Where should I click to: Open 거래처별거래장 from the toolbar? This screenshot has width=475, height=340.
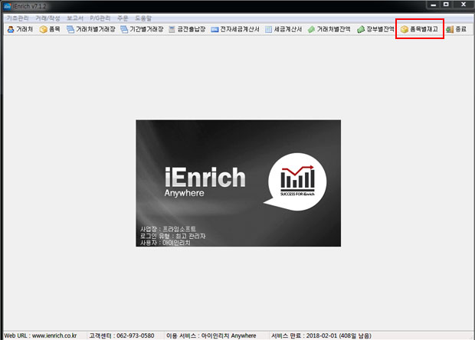pos(90,29)
